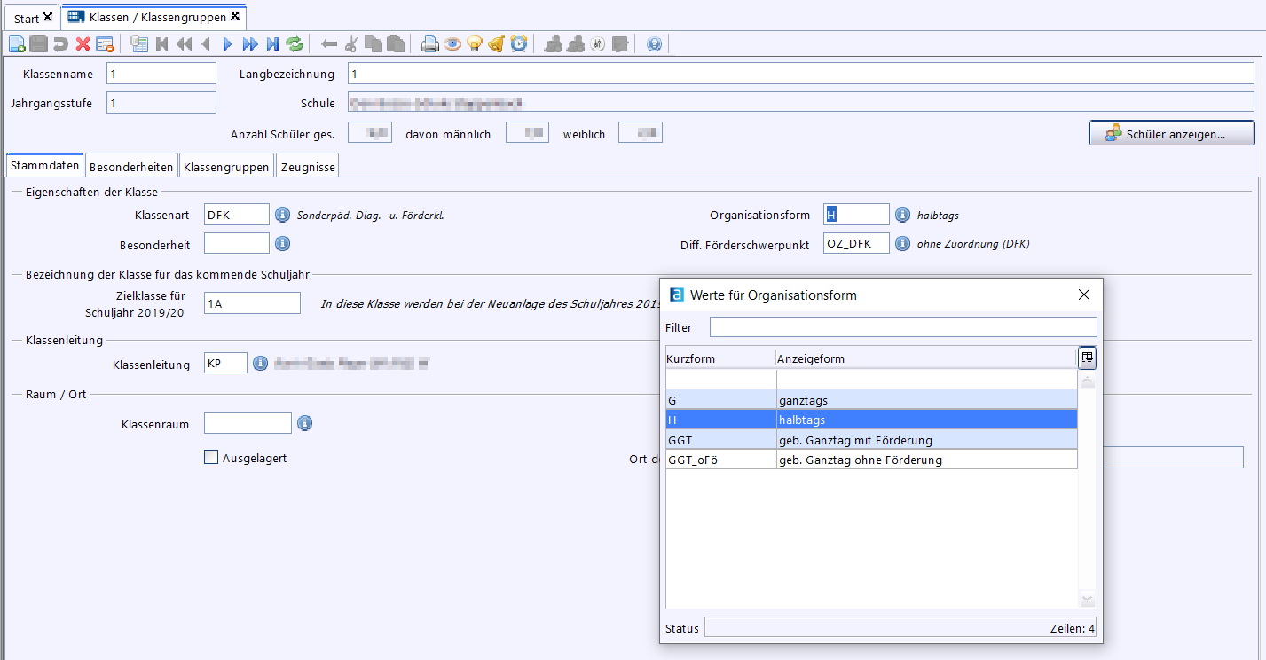The height and width of the screenshot is (660, 1266).
Task: Click the copy toolbar icon
Action: pyautogui.click(x=374, y=43)
